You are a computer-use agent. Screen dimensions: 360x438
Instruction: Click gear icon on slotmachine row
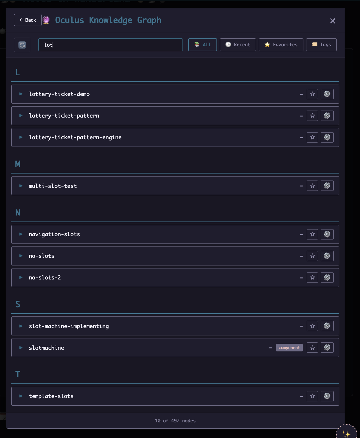click(x=327, y=348)
